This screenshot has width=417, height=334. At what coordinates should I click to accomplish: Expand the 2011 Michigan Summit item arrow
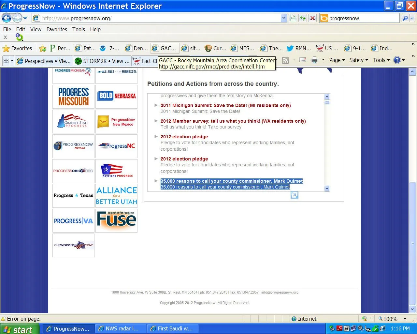pyautogui.click(x=156, y=105)
